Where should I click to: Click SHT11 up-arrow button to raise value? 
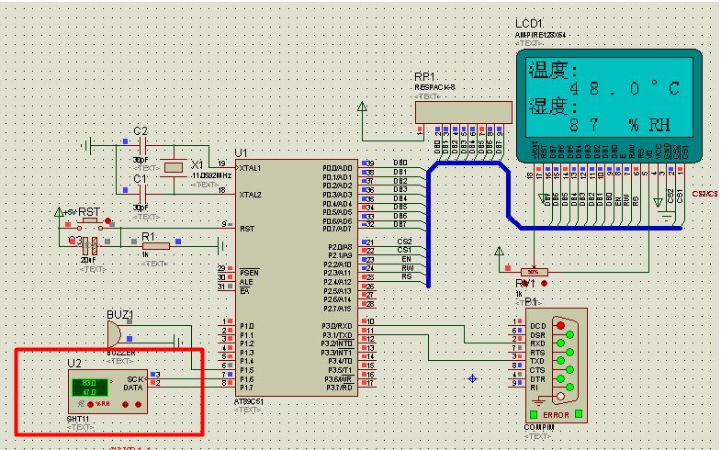125,404
